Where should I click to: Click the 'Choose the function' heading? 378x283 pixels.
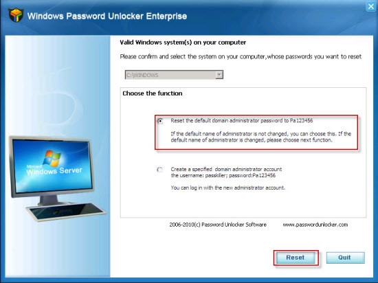pyautogui.click(x=153, y=93)
